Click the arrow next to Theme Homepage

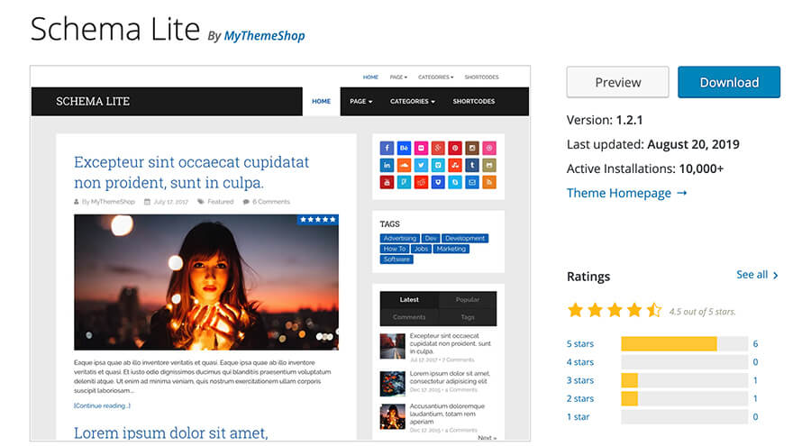pos(682,193)
